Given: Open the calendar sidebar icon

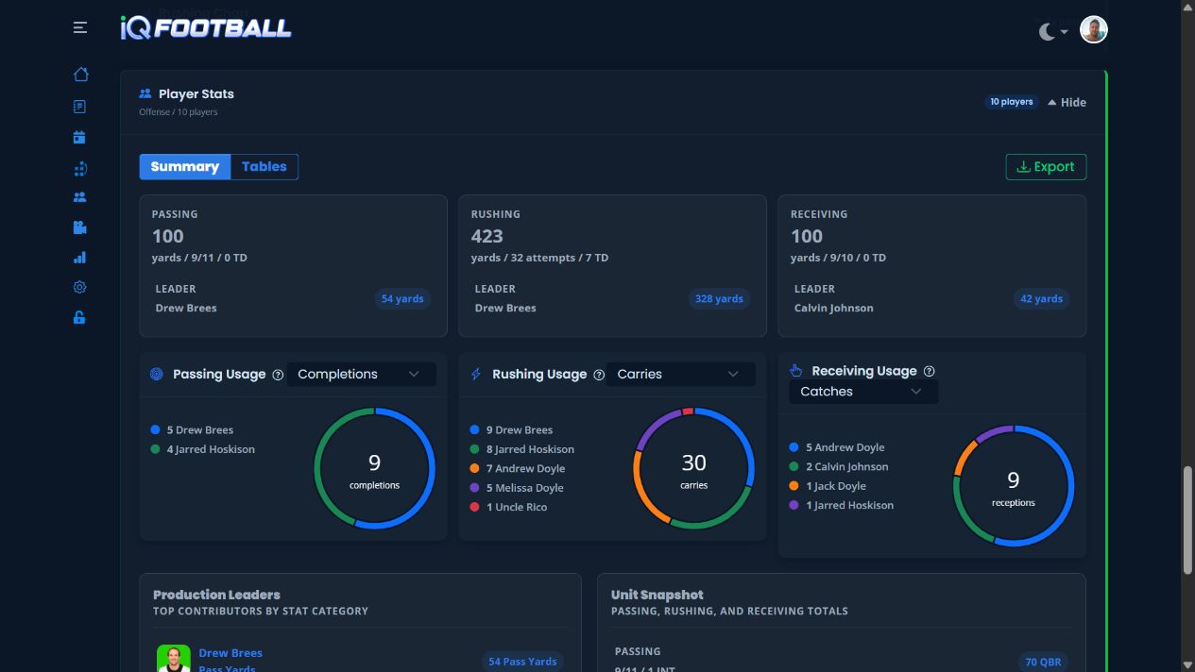Looking at the screenshot, I should 79,137.
